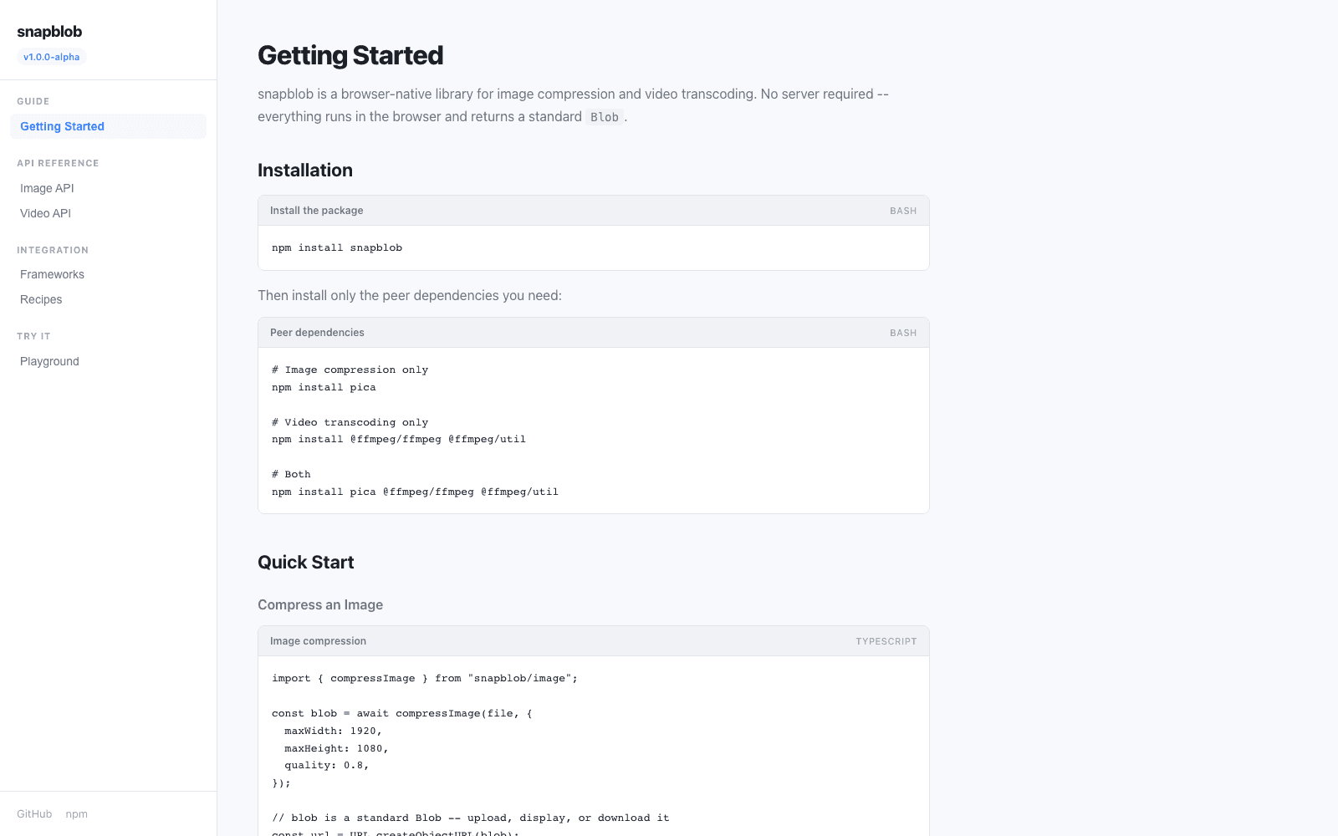
Task: Click the v1.0.0-alpha version badge
Action: point(52,57)
